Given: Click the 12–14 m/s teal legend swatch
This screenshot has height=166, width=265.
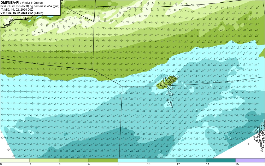Looking at the screenshot, I should point(191,160).
